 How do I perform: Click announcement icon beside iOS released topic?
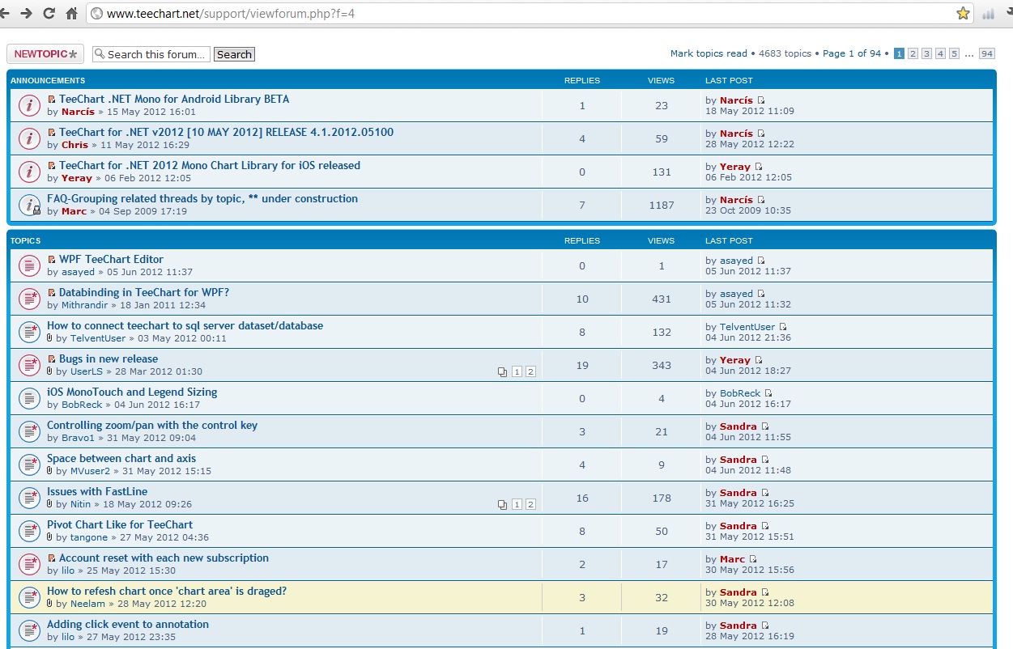point(29,172)
